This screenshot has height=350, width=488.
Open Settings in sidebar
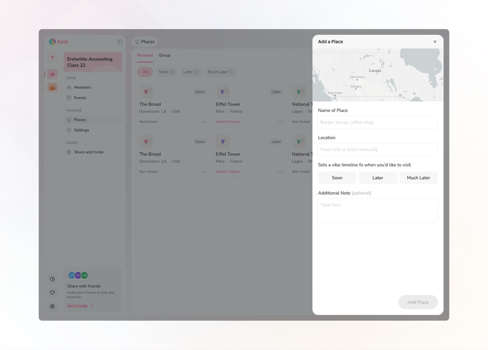click(x=93, y=130)
